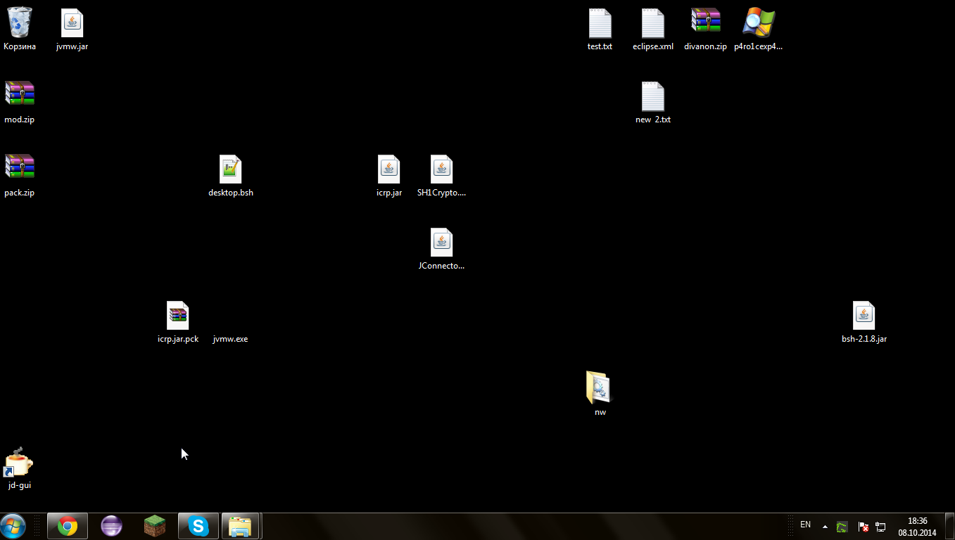Open Google Chrome from the taskbar
Screen dimensions: 955x540
[68, 526]
